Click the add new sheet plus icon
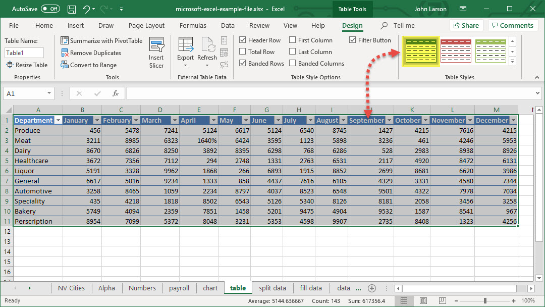 (x=372, y=288)
